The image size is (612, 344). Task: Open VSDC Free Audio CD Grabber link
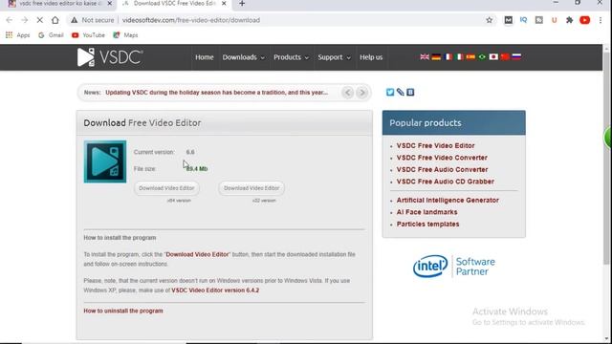click(446, 182)
